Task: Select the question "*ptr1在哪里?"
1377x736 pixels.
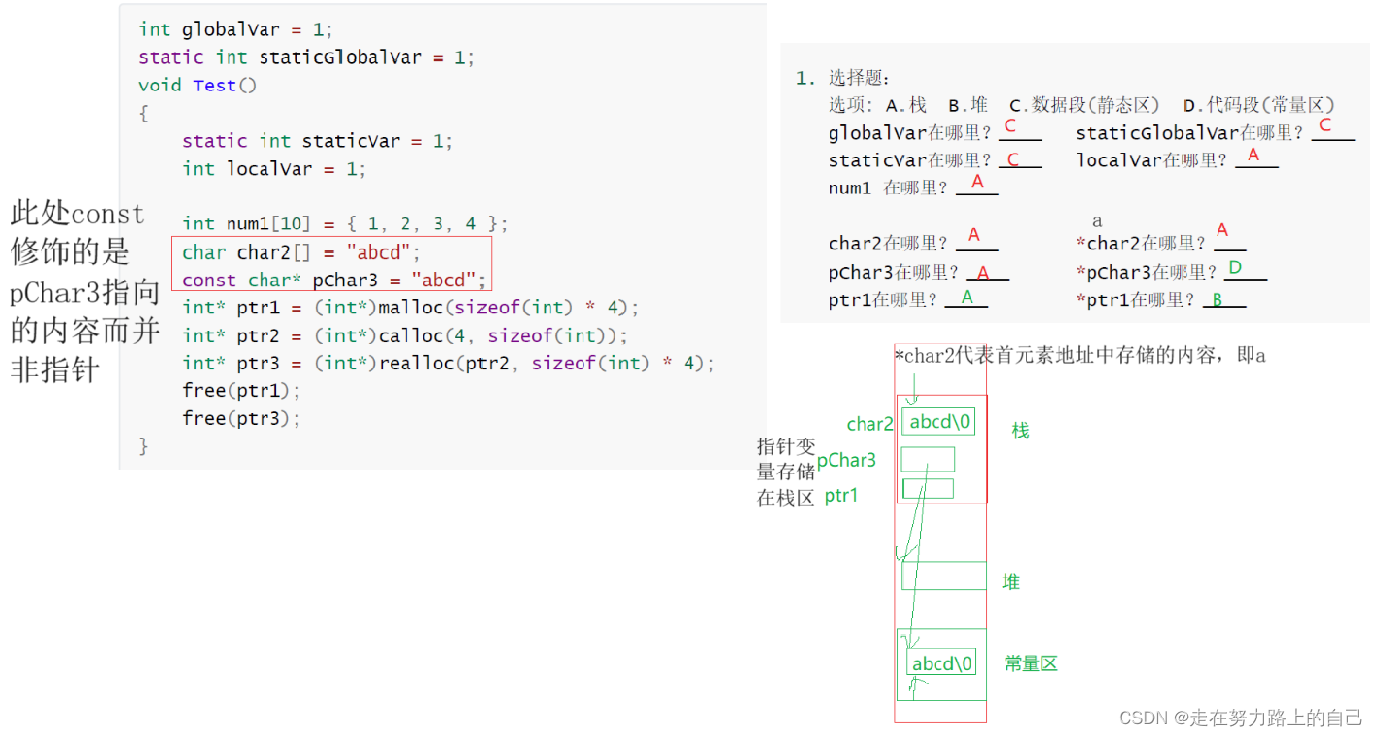Action: pos(1136,300)
